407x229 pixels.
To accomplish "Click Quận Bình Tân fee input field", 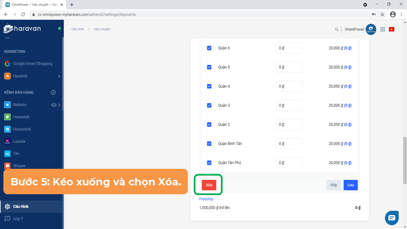I will coord(289,144).
